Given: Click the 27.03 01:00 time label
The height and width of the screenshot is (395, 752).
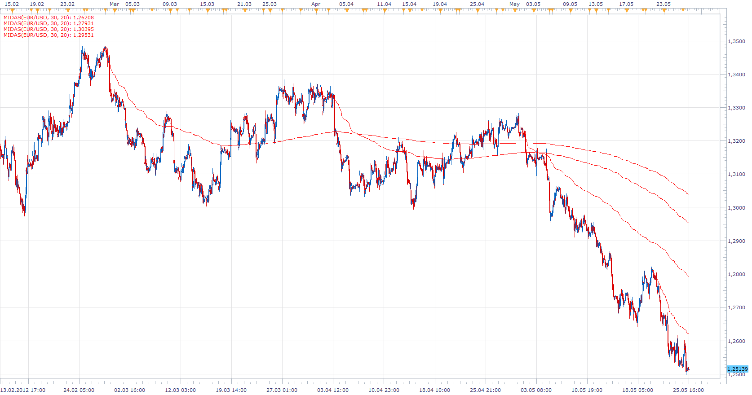Looking at the screenshot, I should click(282, 390).
